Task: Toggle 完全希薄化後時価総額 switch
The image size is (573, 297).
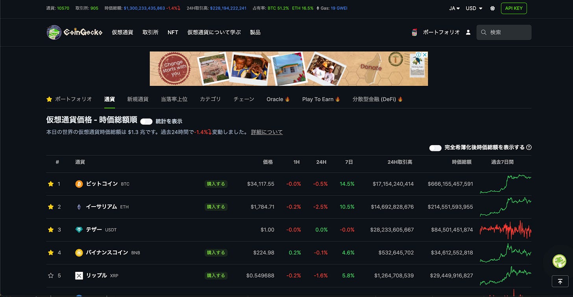Action: (435, 148)
